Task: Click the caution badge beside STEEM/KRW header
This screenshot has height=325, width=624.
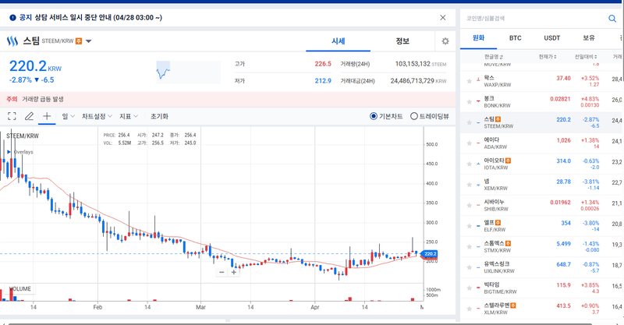Action: pyautogui.click(x=79, y=41)
